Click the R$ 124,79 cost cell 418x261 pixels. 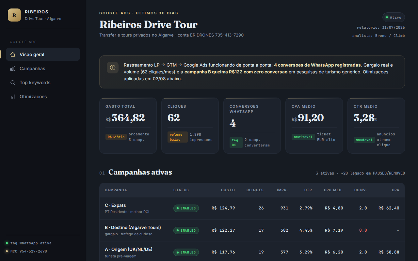[223, 208]
